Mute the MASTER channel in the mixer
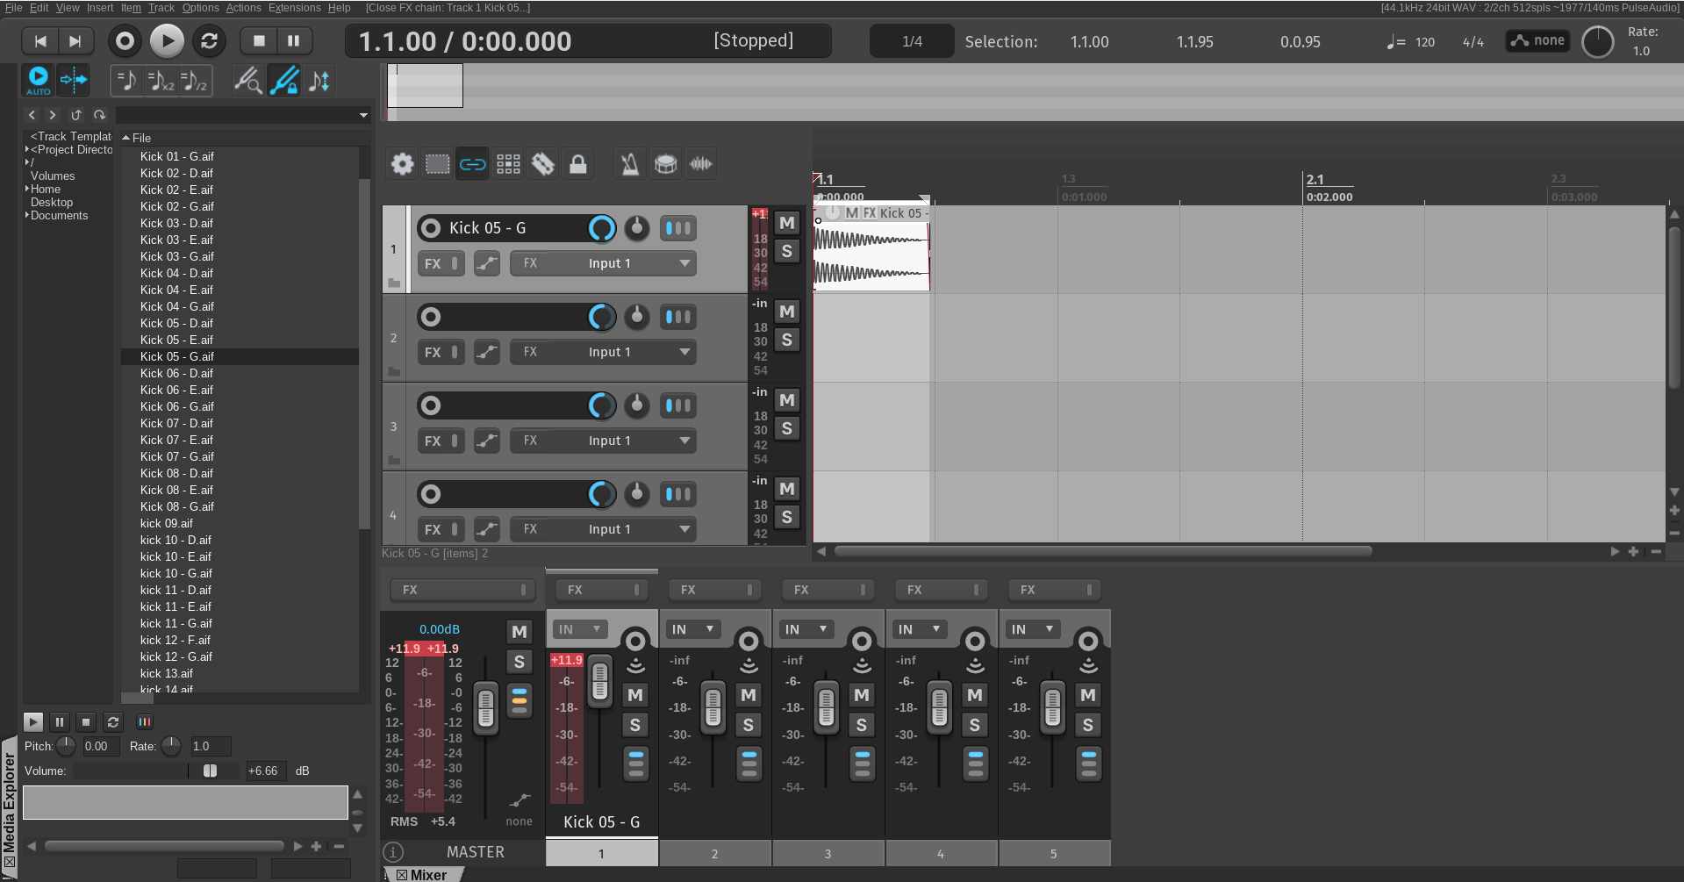1684x882 pixels. (x=519, y=632)
